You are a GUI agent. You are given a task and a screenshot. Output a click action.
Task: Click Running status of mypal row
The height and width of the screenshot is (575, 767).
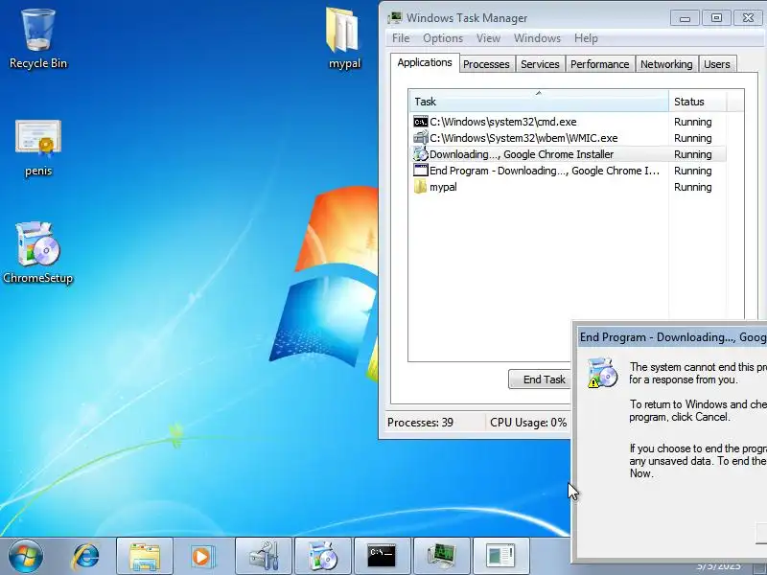(692, 187)
